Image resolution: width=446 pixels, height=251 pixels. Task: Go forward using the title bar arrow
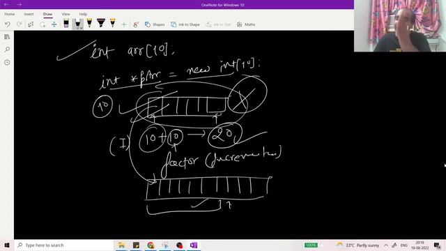[19, 5]
